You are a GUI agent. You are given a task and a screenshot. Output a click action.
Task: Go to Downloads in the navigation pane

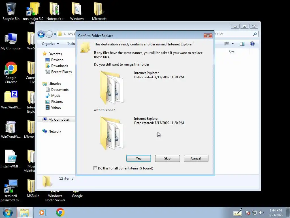[59, 66]
